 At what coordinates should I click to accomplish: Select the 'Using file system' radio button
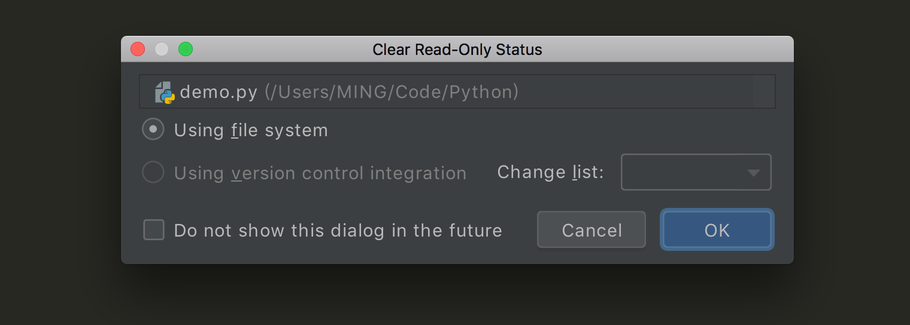coord(153,130)
